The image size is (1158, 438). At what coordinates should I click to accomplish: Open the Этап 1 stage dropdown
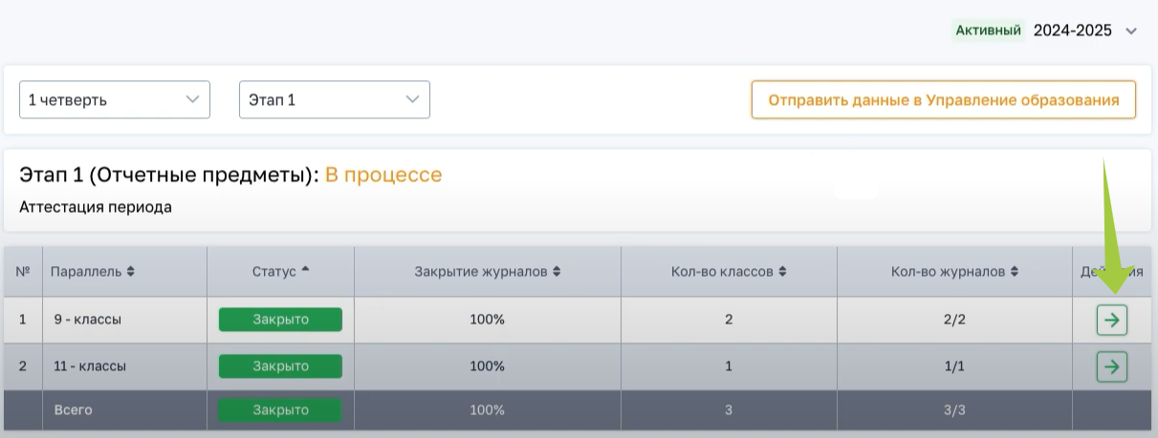coord(334,99)
